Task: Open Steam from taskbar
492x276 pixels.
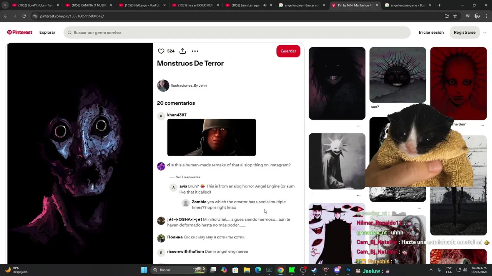Action: [314, 270]
